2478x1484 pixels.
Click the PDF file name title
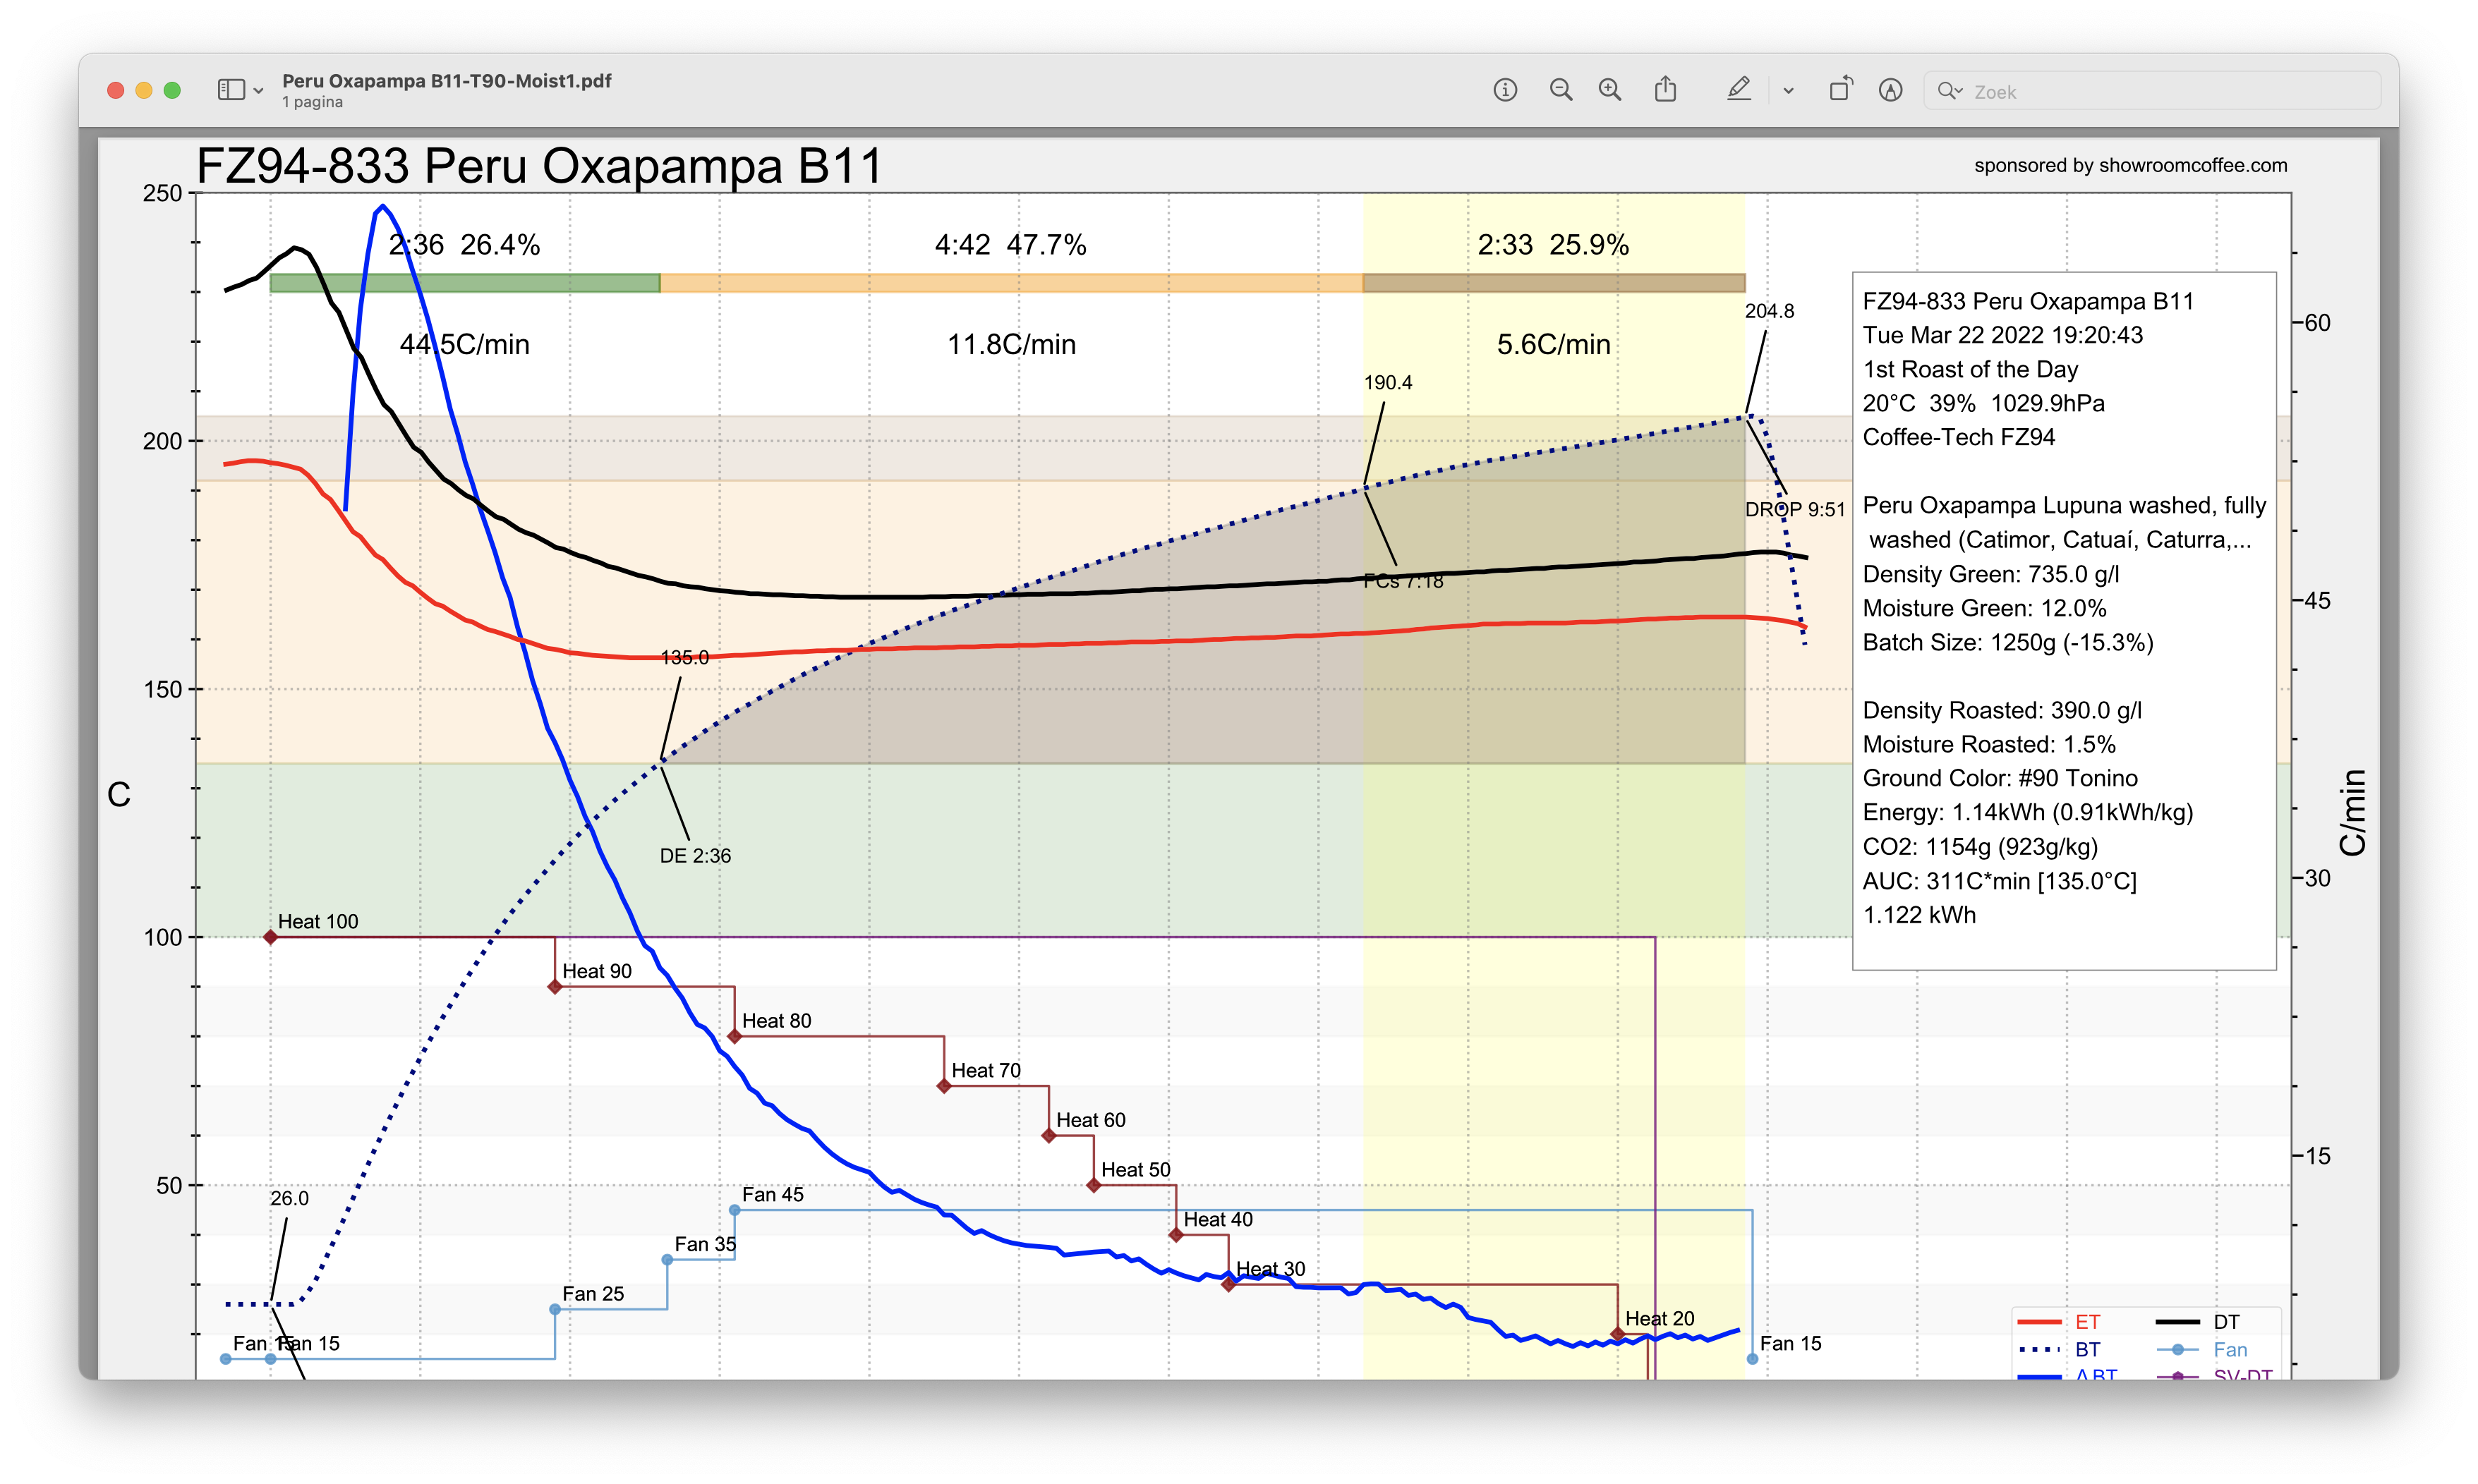(446, 81)
